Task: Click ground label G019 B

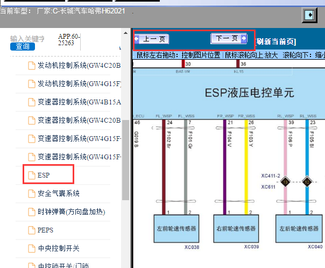Action: pyautogui.click(x=136, y=139)
